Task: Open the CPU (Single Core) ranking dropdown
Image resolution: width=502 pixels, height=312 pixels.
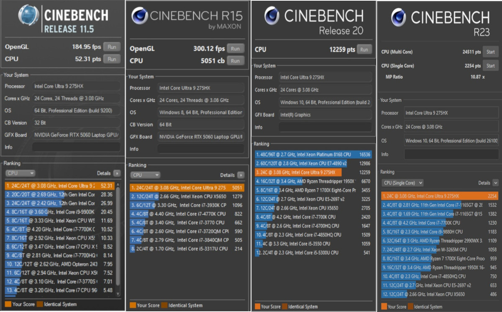Action: tap(402, 183)
